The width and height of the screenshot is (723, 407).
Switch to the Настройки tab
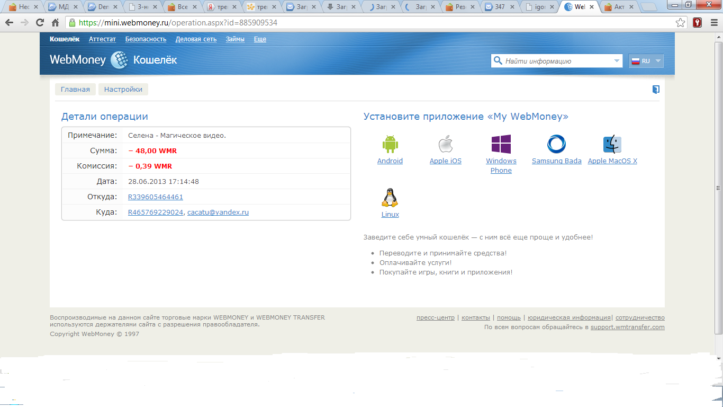(123, 90)
